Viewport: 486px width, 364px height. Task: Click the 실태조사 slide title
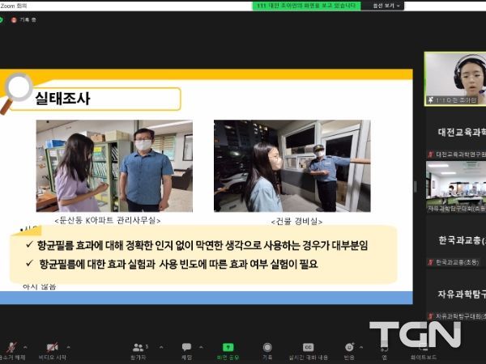(62, 99)
